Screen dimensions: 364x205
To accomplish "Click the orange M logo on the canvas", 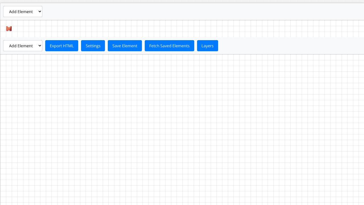I will pyautogui.click(x=9, y=28).
